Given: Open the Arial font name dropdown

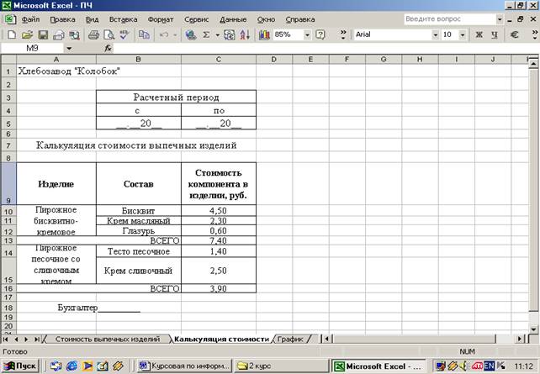Looking at the screenshot, I should (435, 35).
